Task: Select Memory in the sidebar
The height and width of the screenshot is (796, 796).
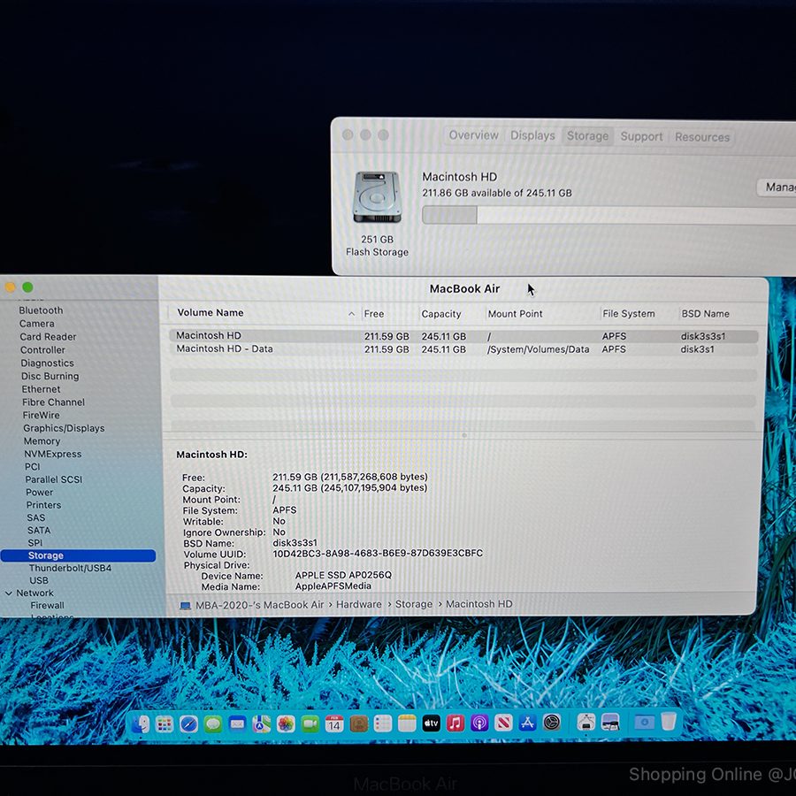Action: coord(42,441)
